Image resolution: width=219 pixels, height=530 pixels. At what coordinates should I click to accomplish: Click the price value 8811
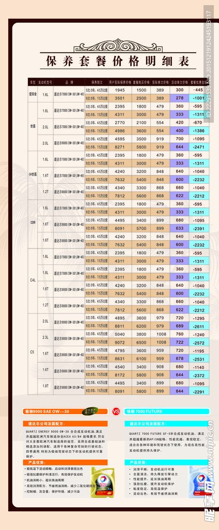pos(120,326)
